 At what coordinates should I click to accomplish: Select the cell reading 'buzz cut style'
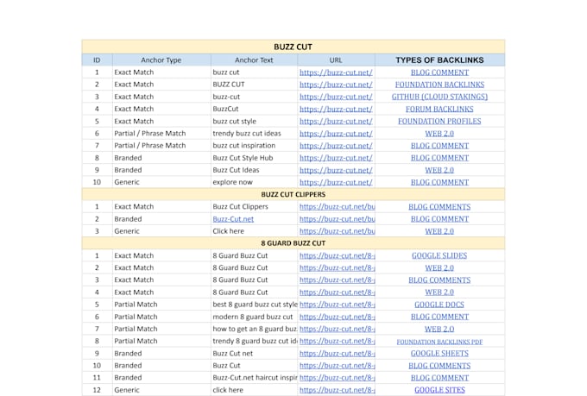click(254, 122)
